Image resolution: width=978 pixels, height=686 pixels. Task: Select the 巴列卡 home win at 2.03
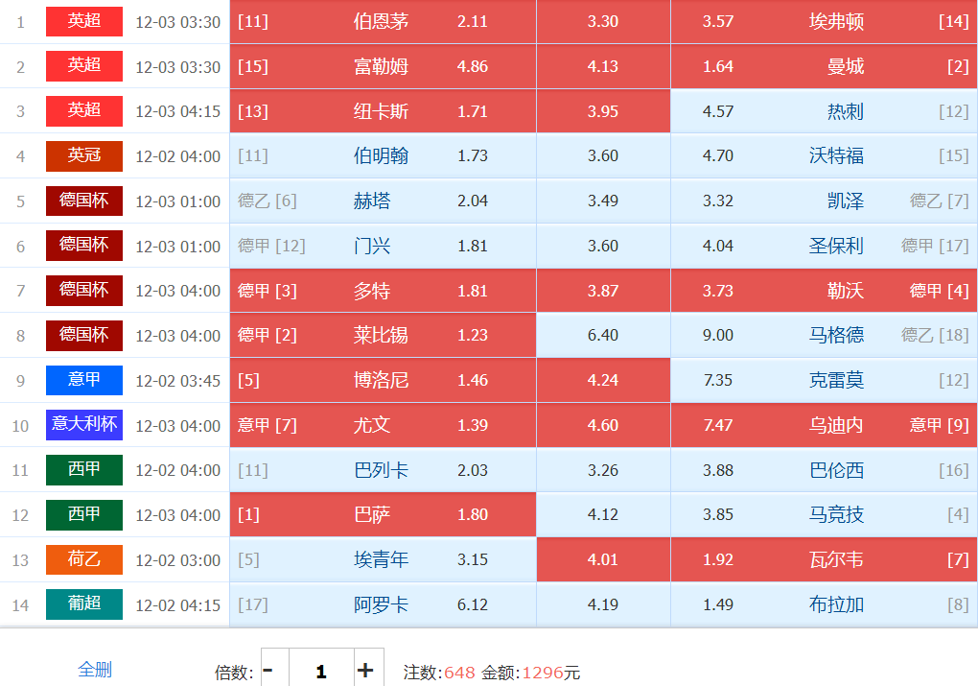click(x=384, y=470)
